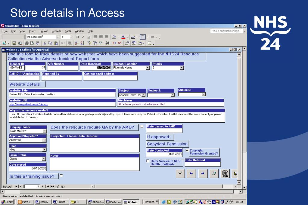Open the Properties sheet icon
Viewport: 308px width, 205px height.
tap(127, 43)
